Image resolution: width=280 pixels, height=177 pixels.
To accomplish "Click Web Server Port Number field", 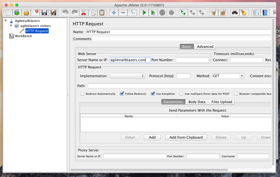I will (192, 60).
